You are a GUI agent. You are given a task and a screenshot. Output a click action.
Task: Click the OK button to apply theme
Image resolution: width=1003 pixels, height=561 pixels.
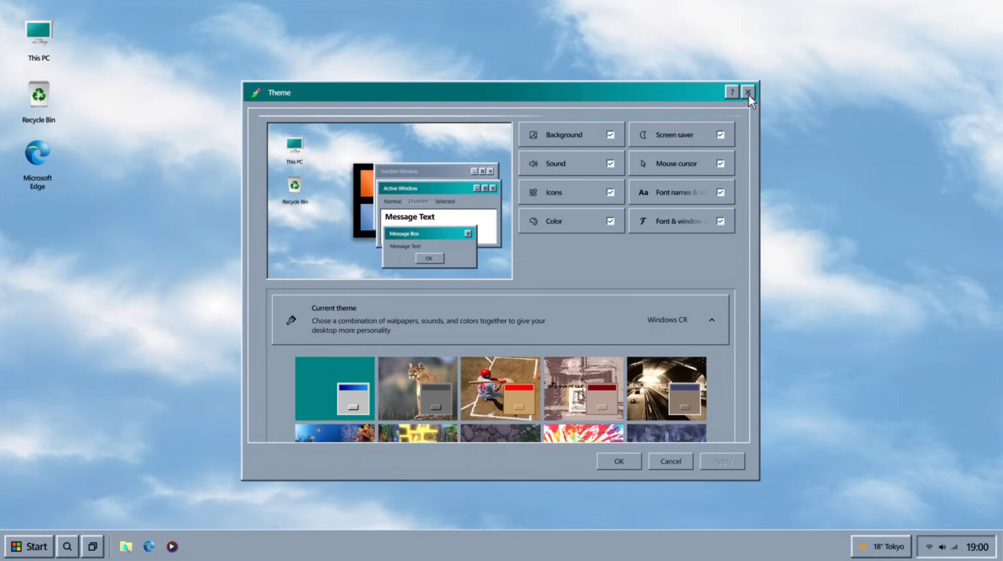618,461
